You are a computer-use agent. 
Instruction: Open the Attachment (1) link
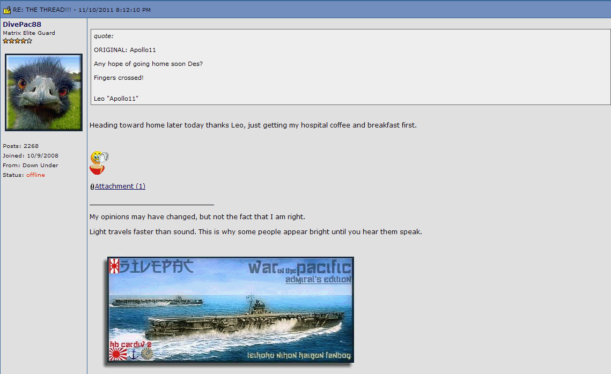click(120, 186)
